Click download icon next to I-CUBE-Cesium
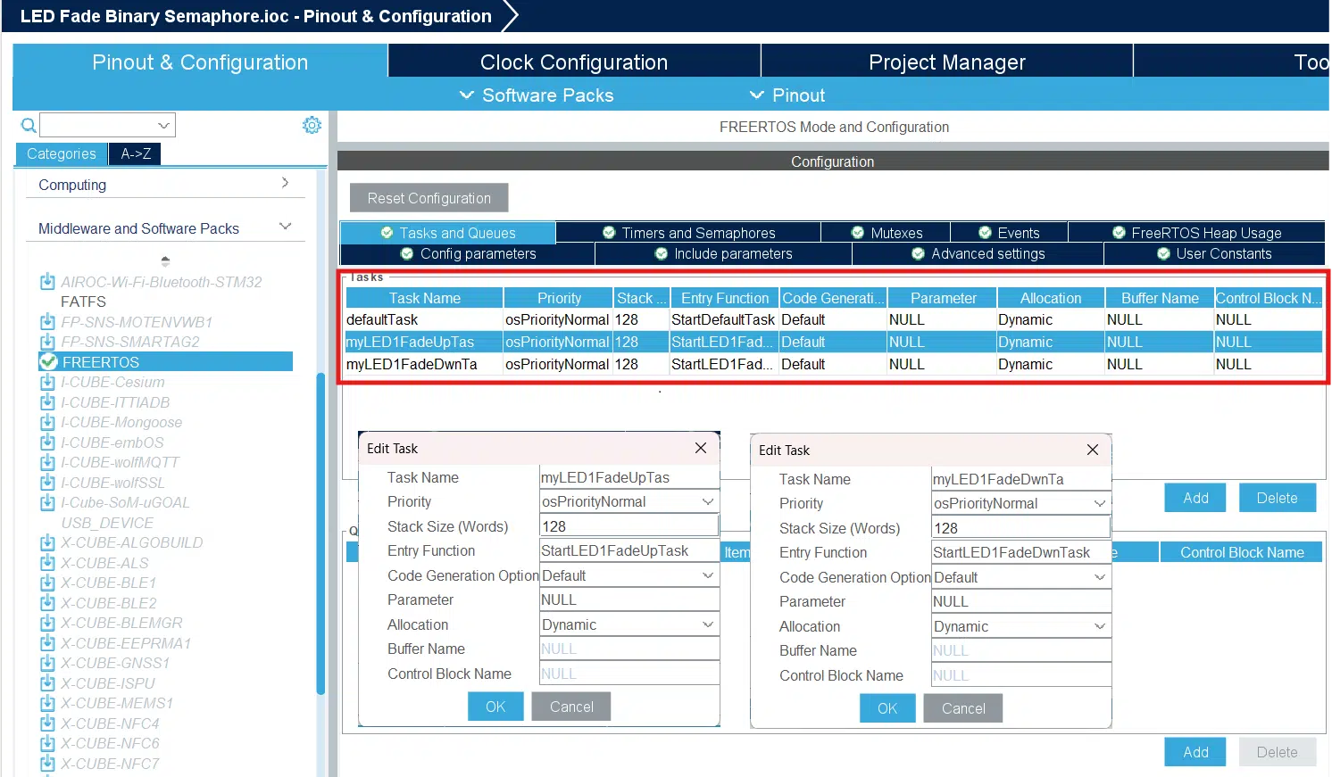This screenshot has width=1332, height=777. tap(48, 382)
